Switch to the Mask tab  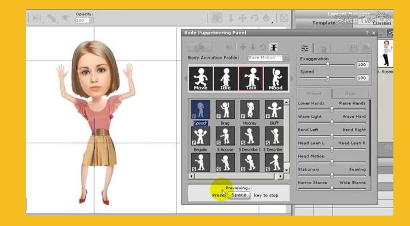350,93
